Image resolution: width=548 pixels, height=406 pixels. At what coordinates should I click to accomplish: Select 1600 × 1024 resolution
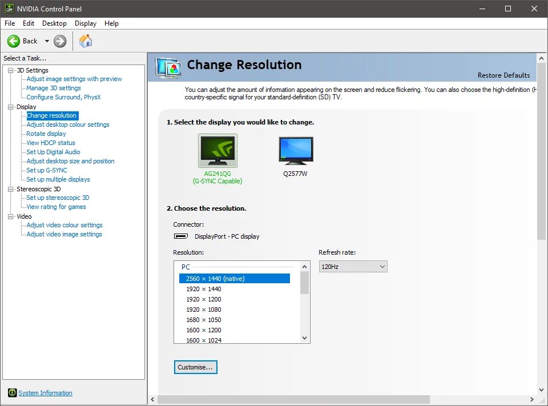(204, 340)
